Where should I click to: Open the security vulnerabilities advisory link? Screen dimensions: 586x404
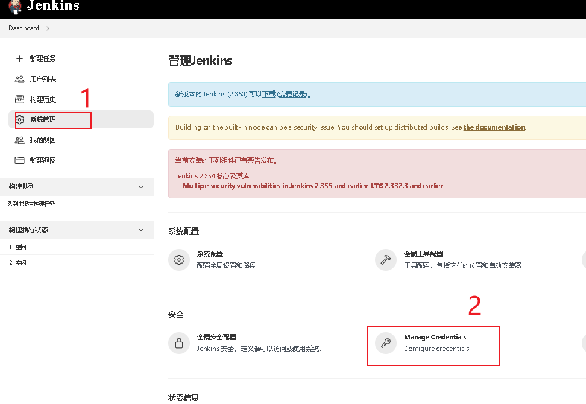[312, 186]
